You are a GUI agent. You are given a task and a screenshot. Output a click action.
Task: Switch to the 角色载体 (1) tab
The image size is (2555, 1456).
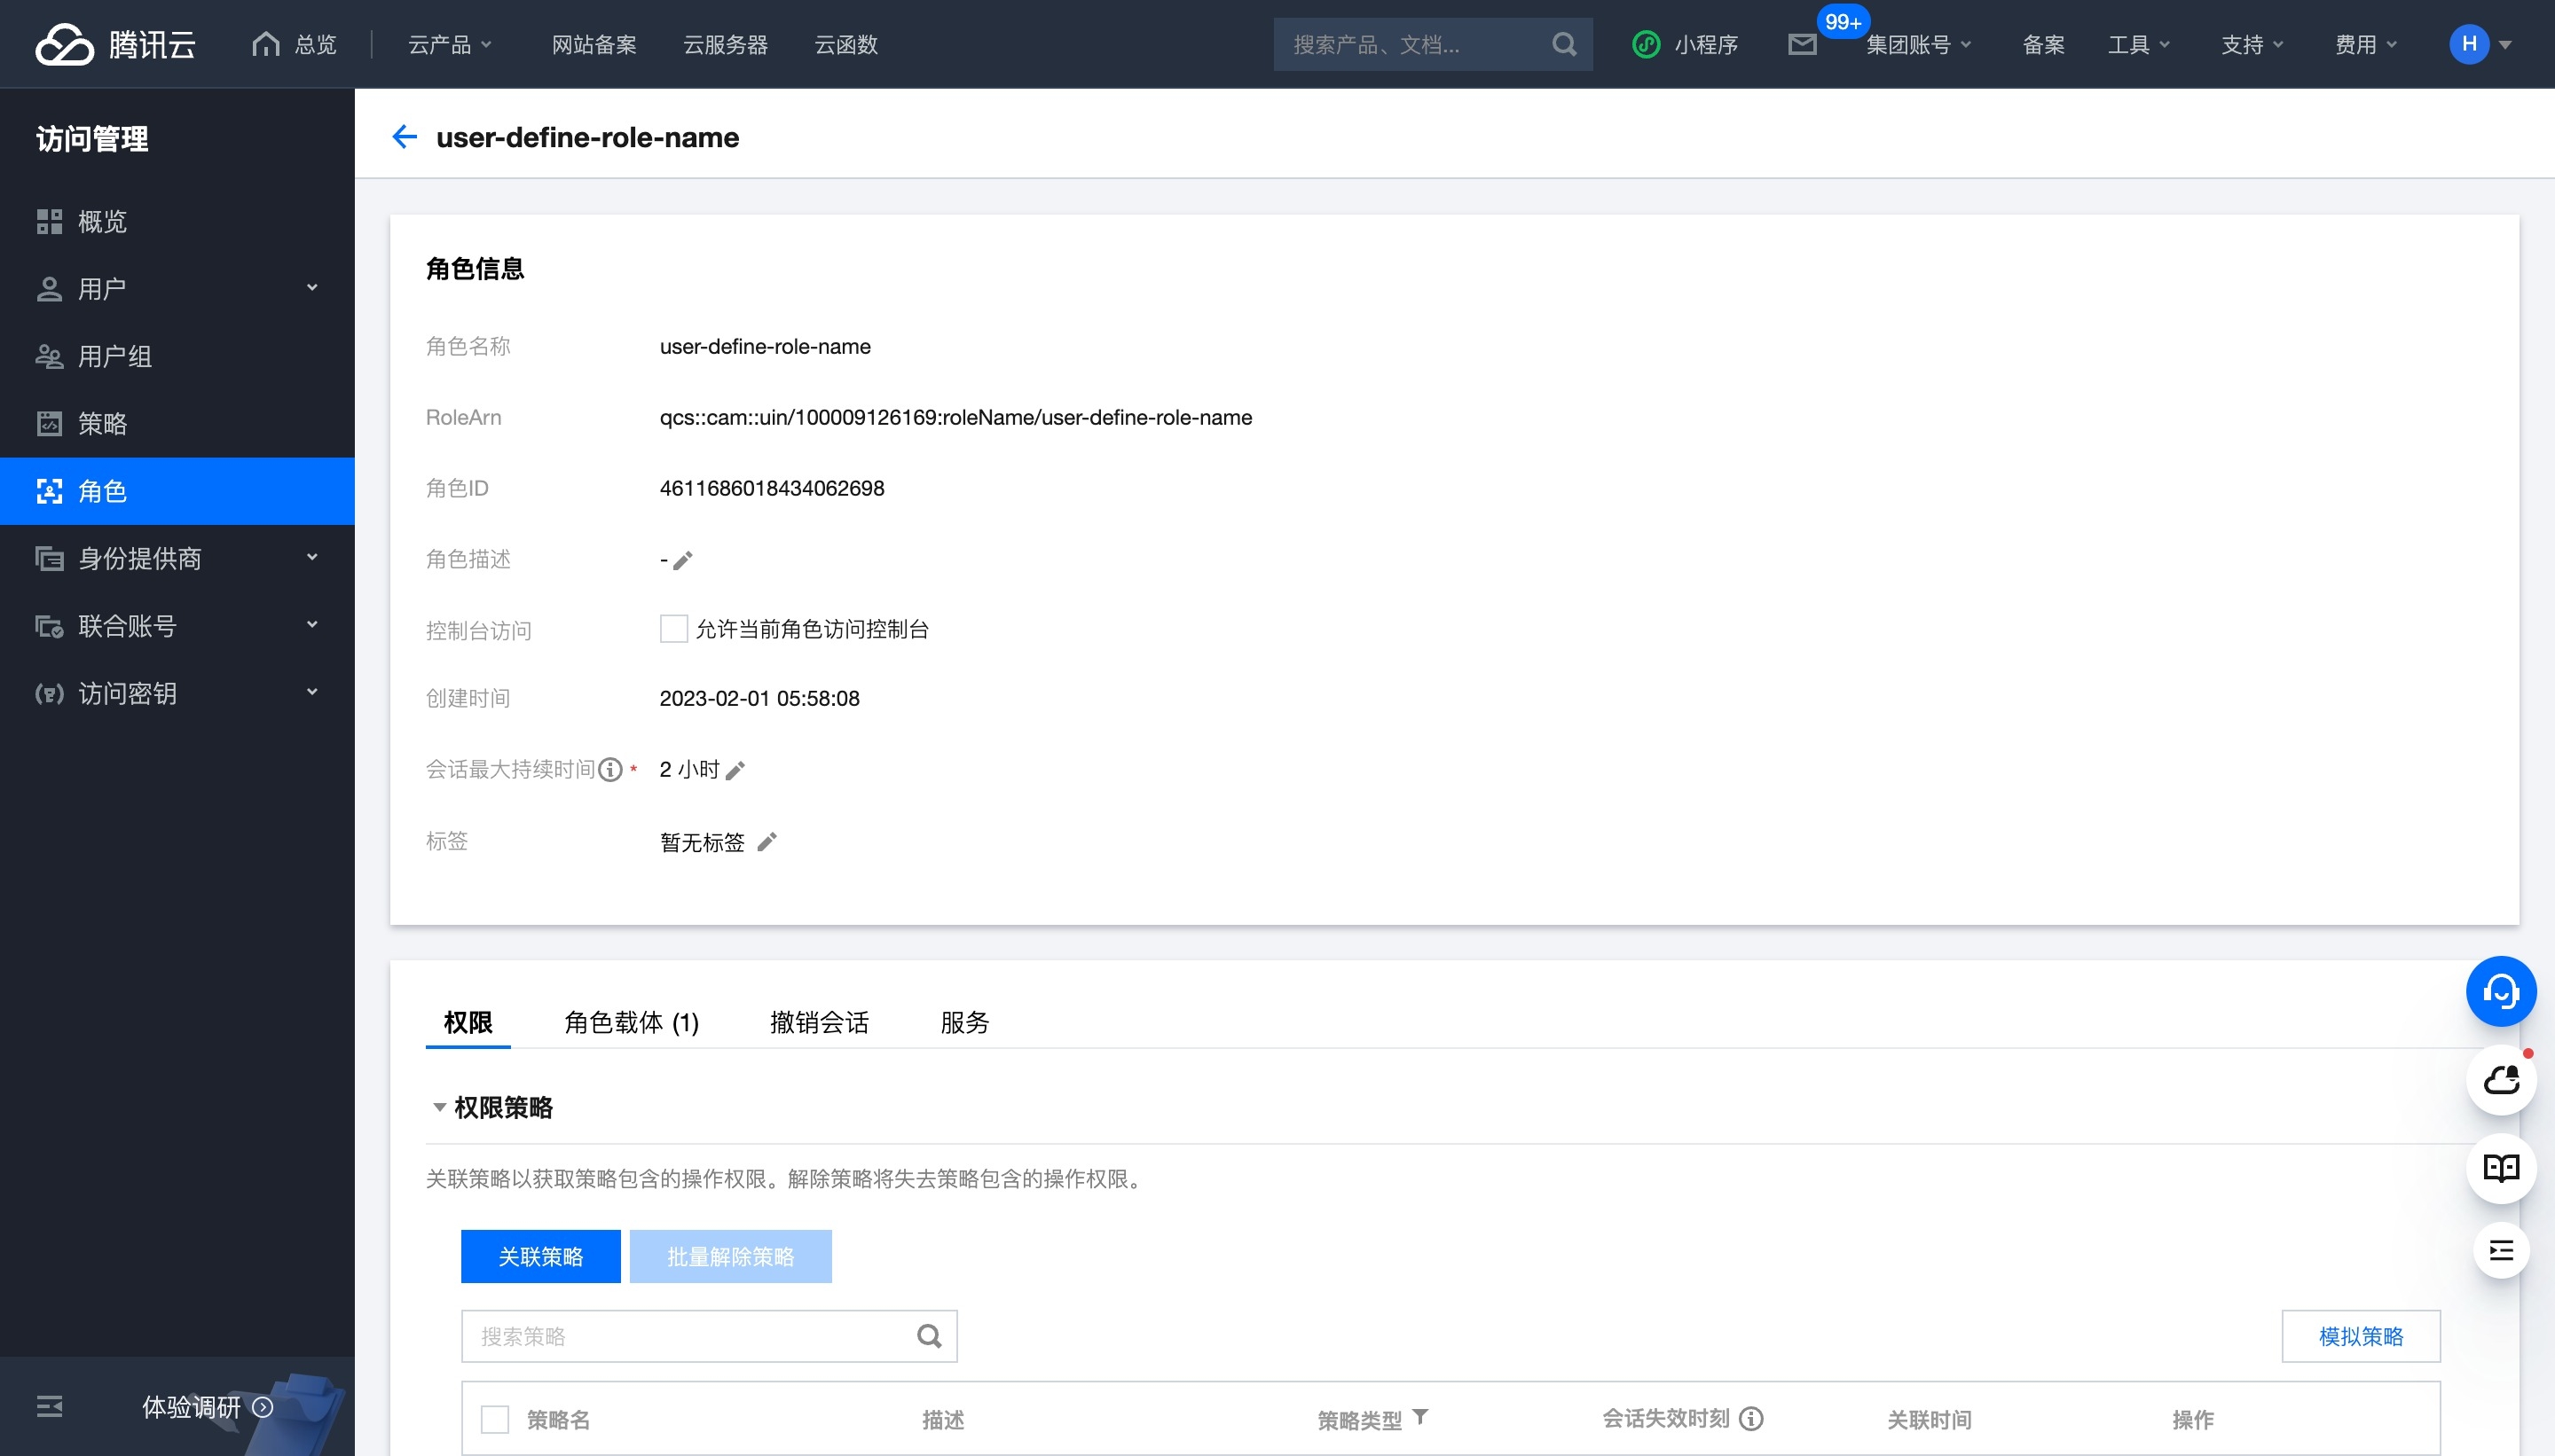pos(632,1022)
